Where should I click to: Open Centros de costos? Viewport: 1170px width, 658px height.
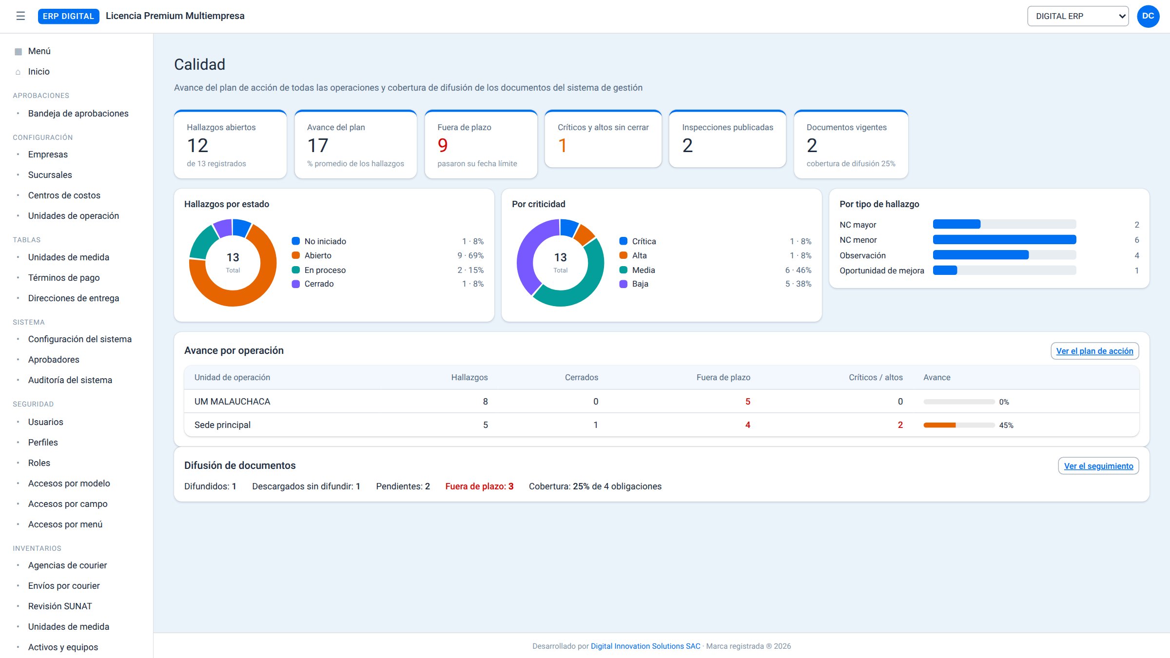[64, 195]
